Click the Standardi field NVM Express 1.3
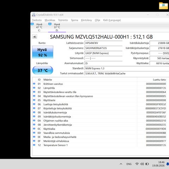This screenshot has width=169, height=169. [127, 68]
